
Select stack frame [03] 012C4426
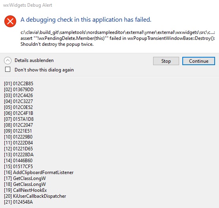click(x=19, y=96)
